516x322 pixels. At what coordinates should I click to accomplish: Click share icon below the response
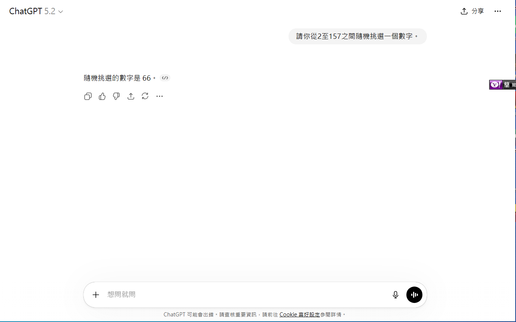(131, 97)
